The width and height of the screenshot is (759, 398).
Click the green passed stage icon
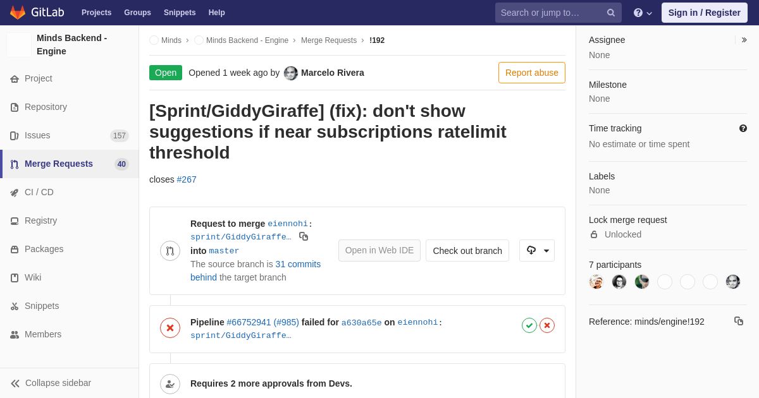(x=529, y=325)
